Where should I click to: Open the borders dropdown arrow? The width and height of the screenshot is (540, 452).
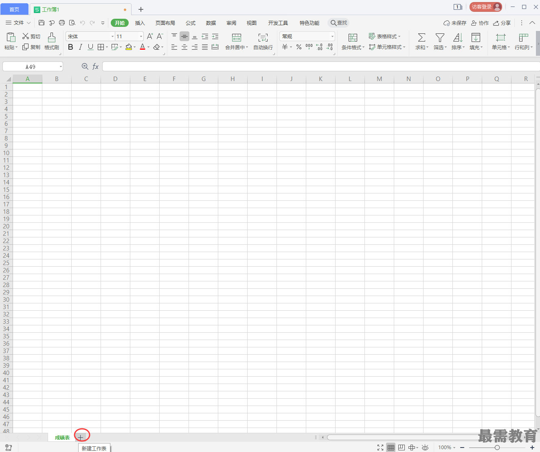107,47
